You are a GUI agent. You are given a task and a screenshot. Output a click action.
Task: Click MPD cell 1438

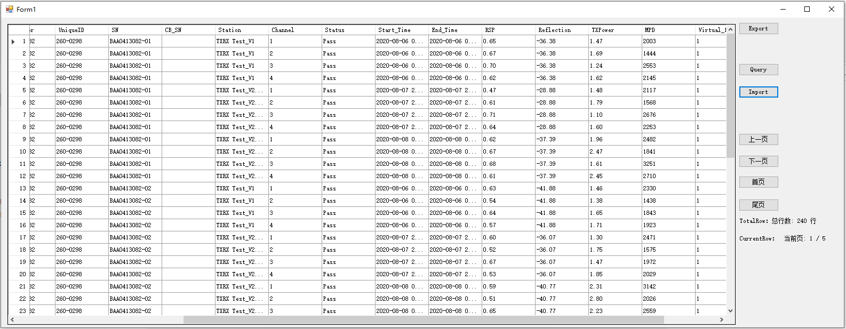(669, 200)
